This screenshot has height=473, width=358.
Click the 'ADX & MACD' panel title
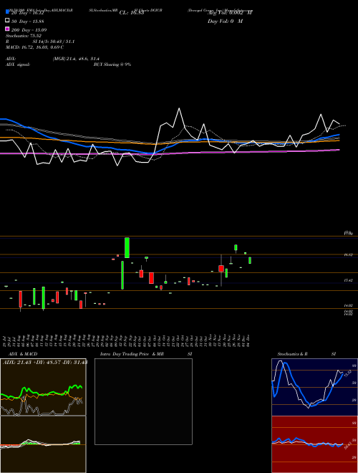(23, 354)
